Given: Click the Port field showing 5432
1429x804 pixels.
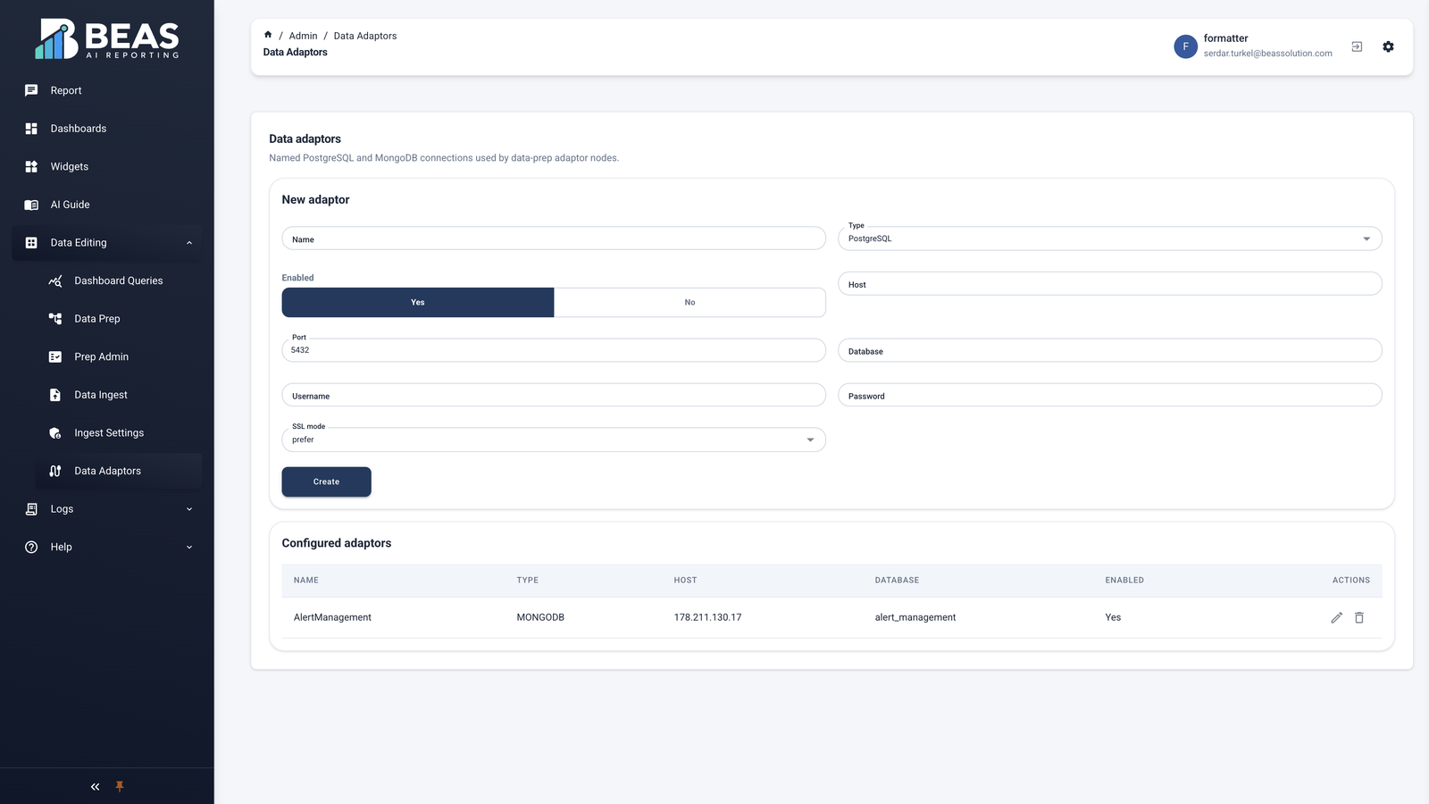Looking at the screenshot, I should (554, 350).
